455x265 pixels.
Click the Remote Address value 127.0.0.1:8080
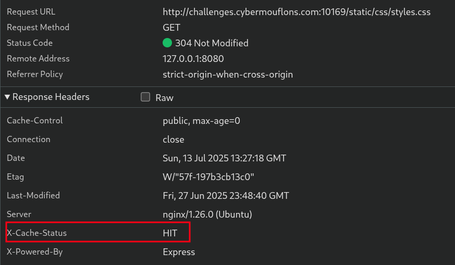coord(193,59)
